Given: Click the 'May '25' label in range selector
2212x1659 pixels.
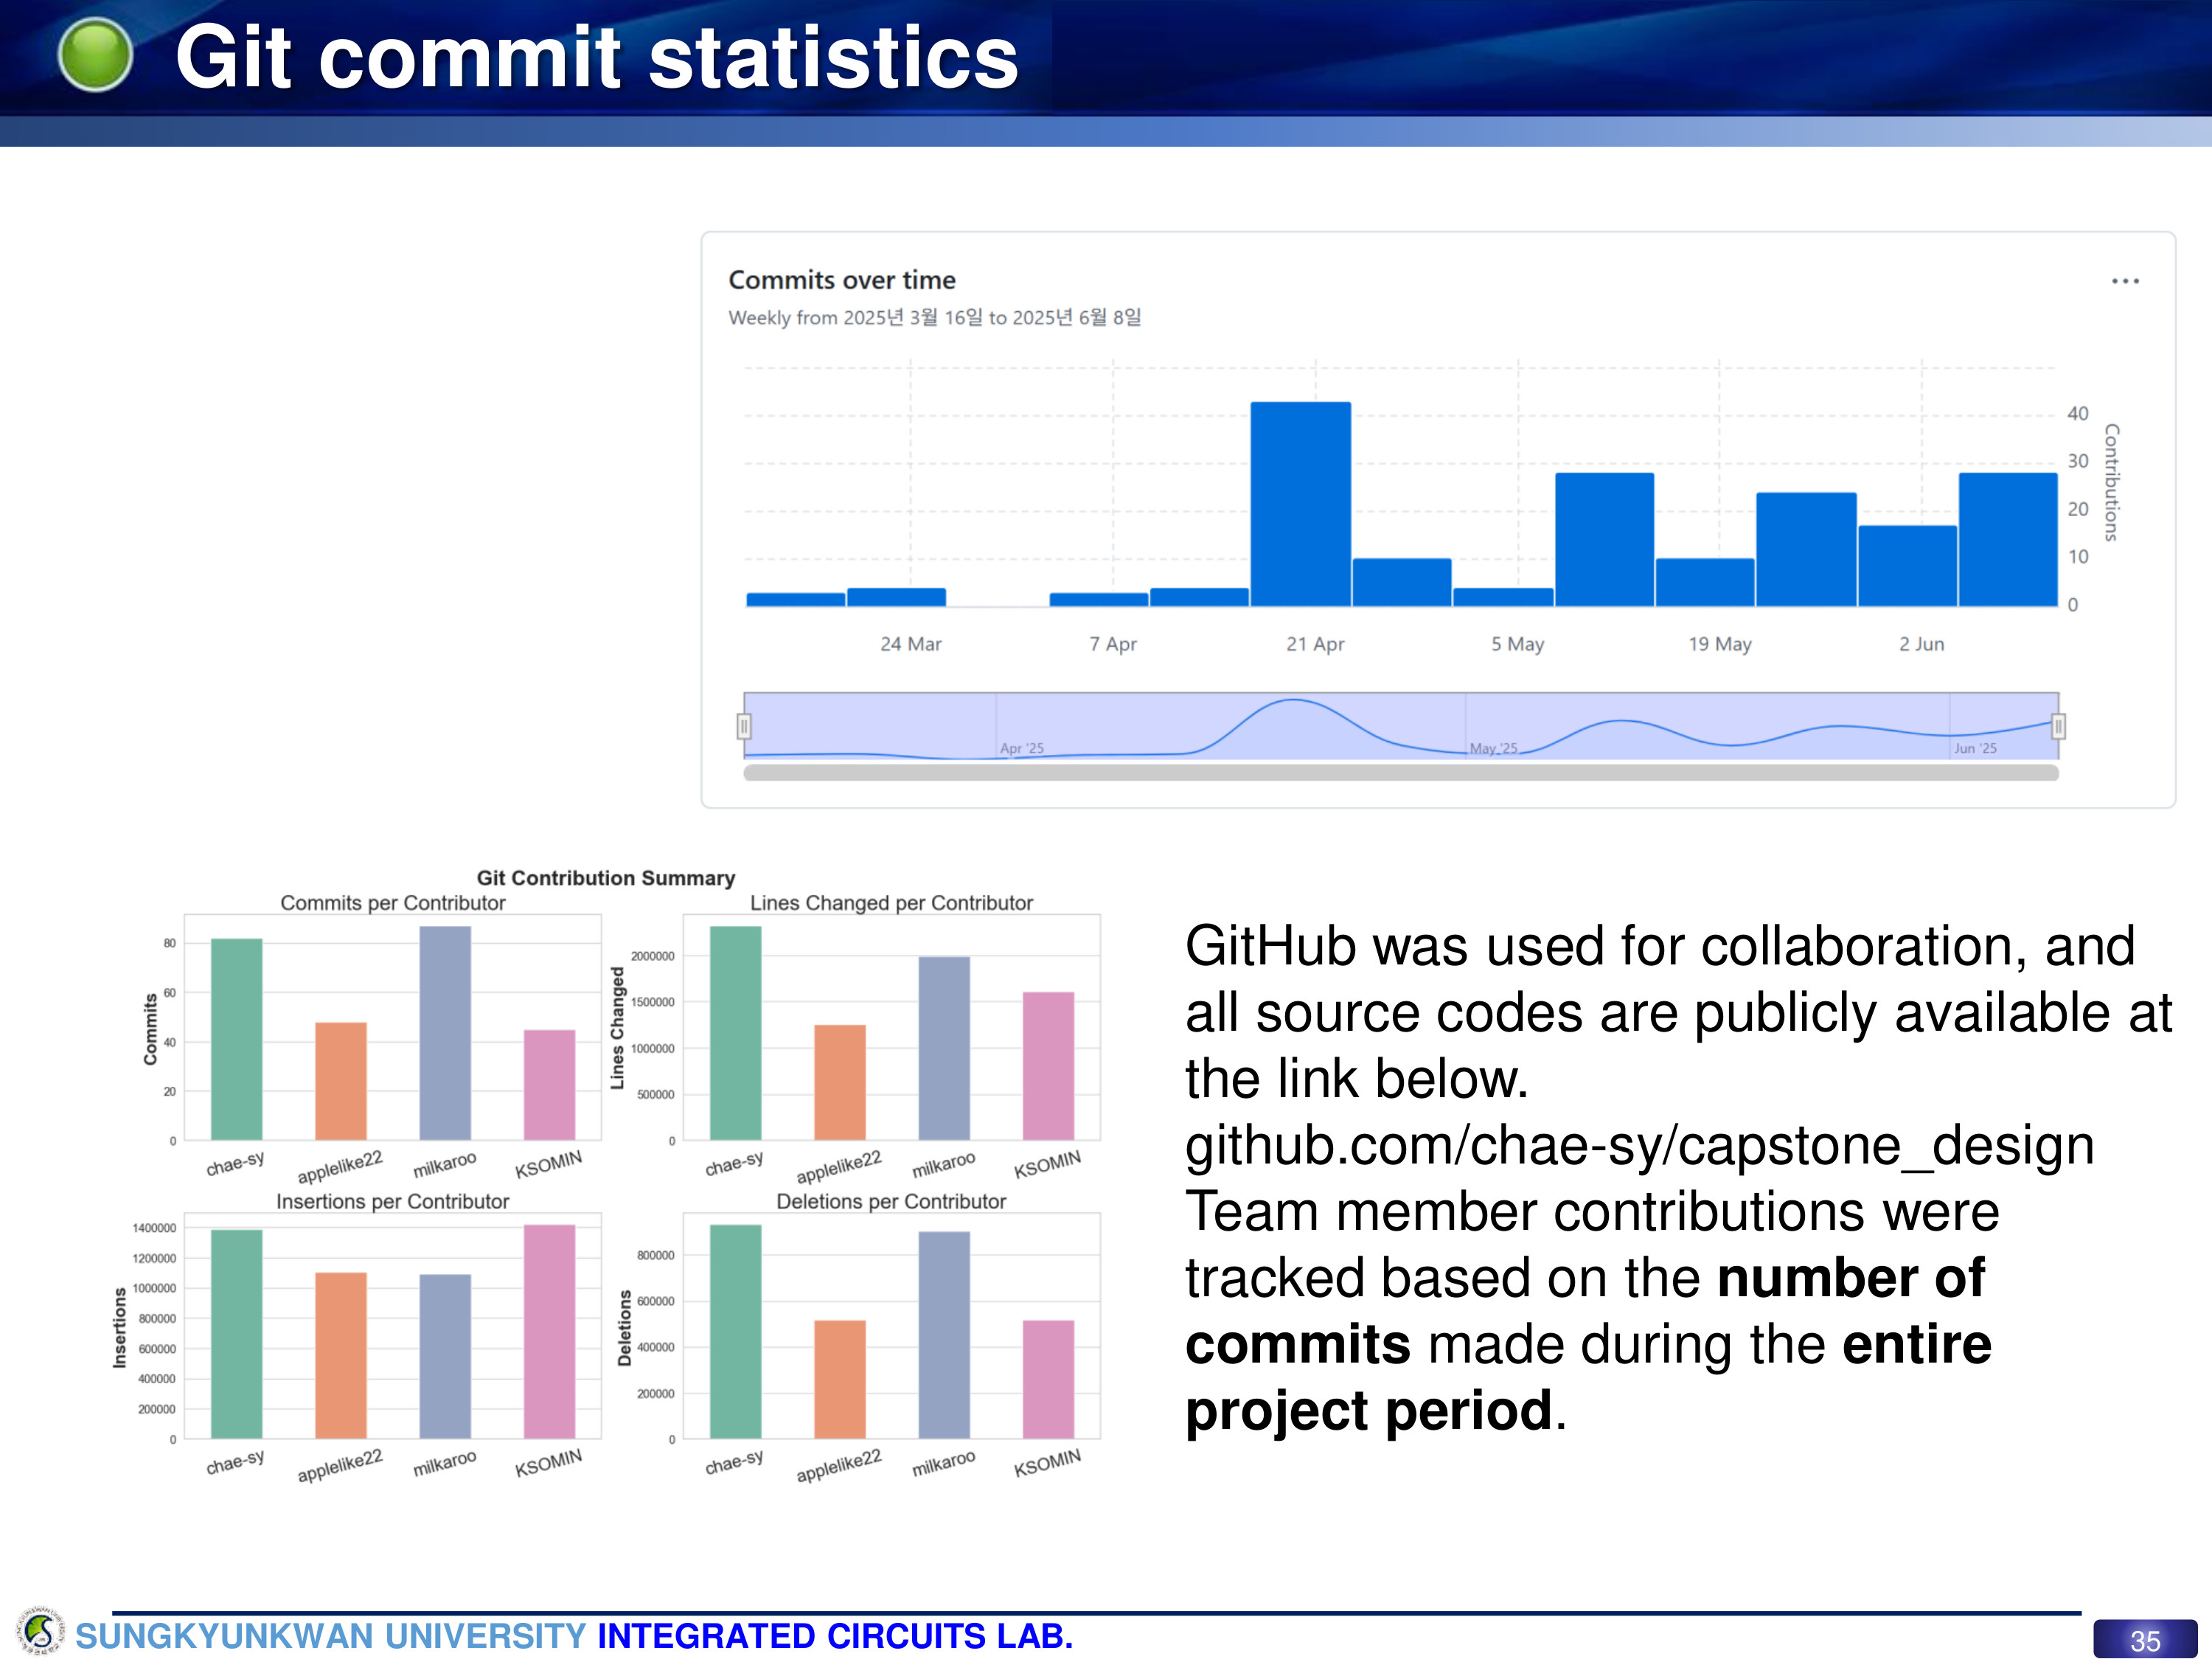Looking at the screenshot, I should pyautogui.click(x=1493, y=748).
